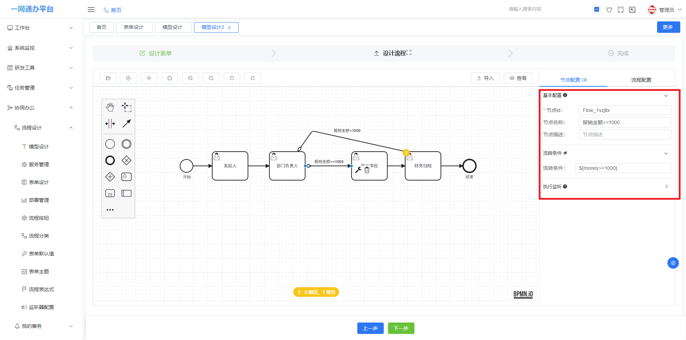Image resolution: width=686 pixels, height=340 pixels.
Task: Switch to the 流程配置 tab
Action: click(x=641, y=80)
